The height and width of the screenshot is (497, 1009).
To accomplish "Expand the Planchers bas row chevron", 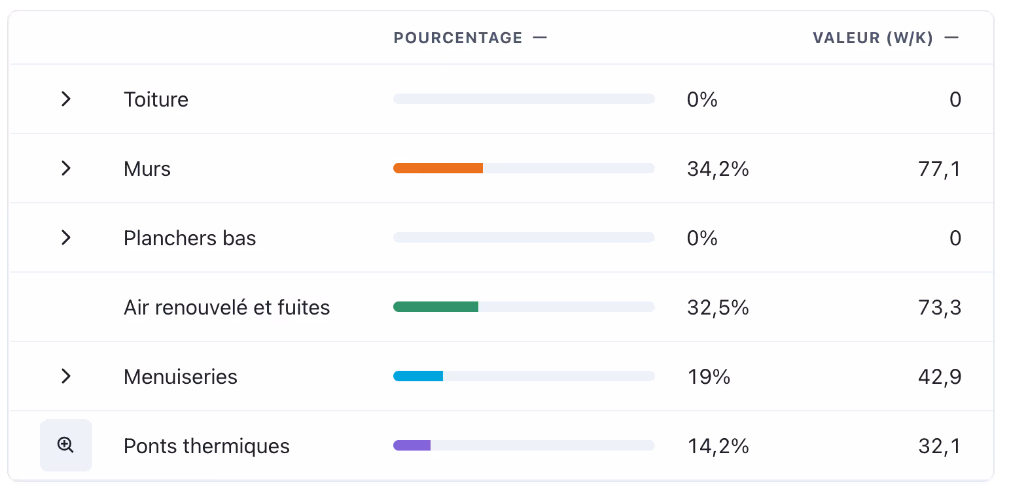I will [65, 237].
